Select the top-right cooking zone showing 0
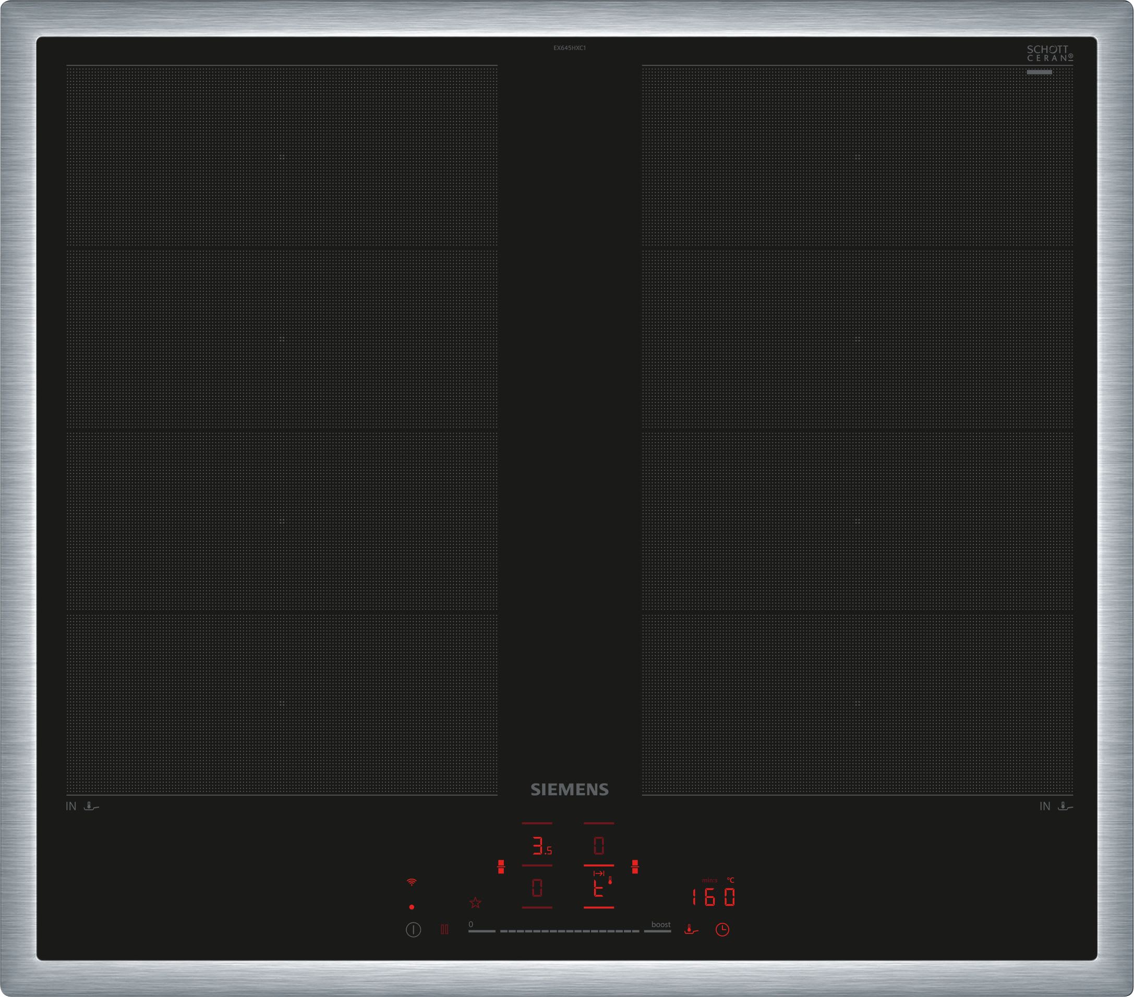The width and height of the screenshot is (1134, 997). pyautogui.click(x=599, y=846)
